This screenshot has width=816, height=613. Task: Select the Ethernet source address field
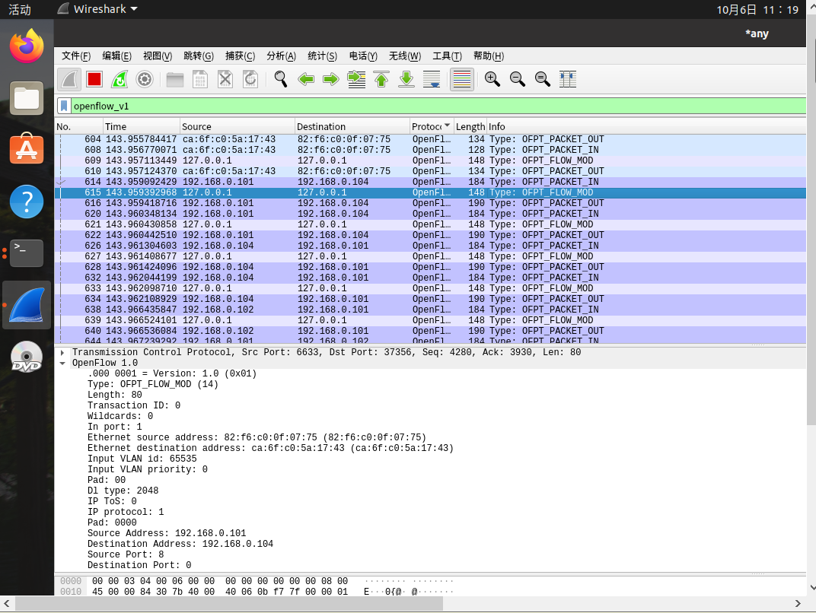(257, 437)
